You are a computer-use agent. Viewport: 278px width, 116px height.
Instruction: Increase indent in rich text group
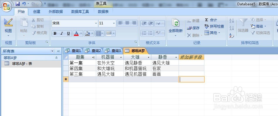(150, 23)
